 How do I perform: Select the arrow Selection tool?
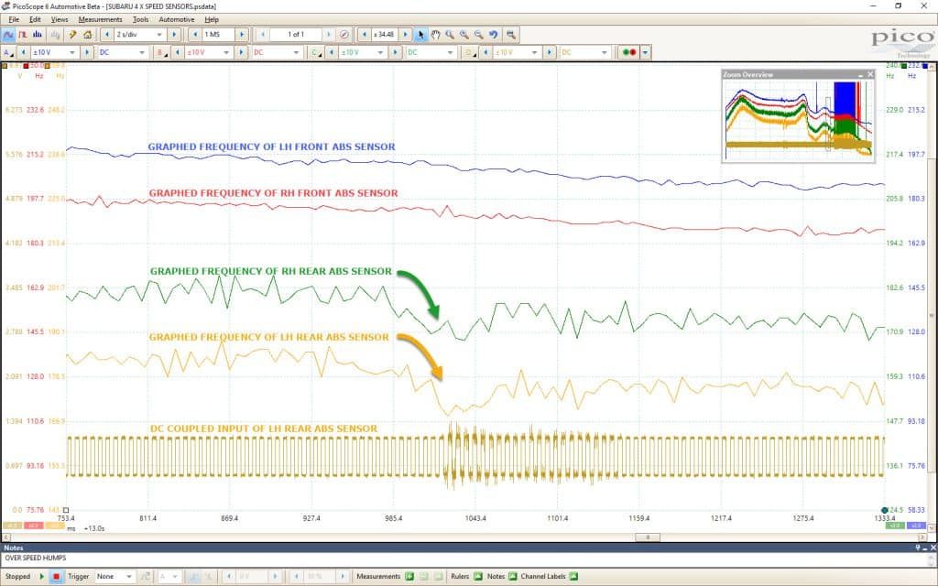[x=420, y=35]
